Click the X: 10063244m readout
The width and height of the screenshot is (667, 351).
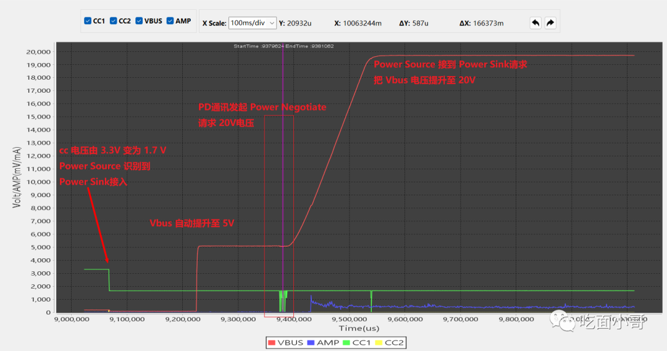point(358,23)
